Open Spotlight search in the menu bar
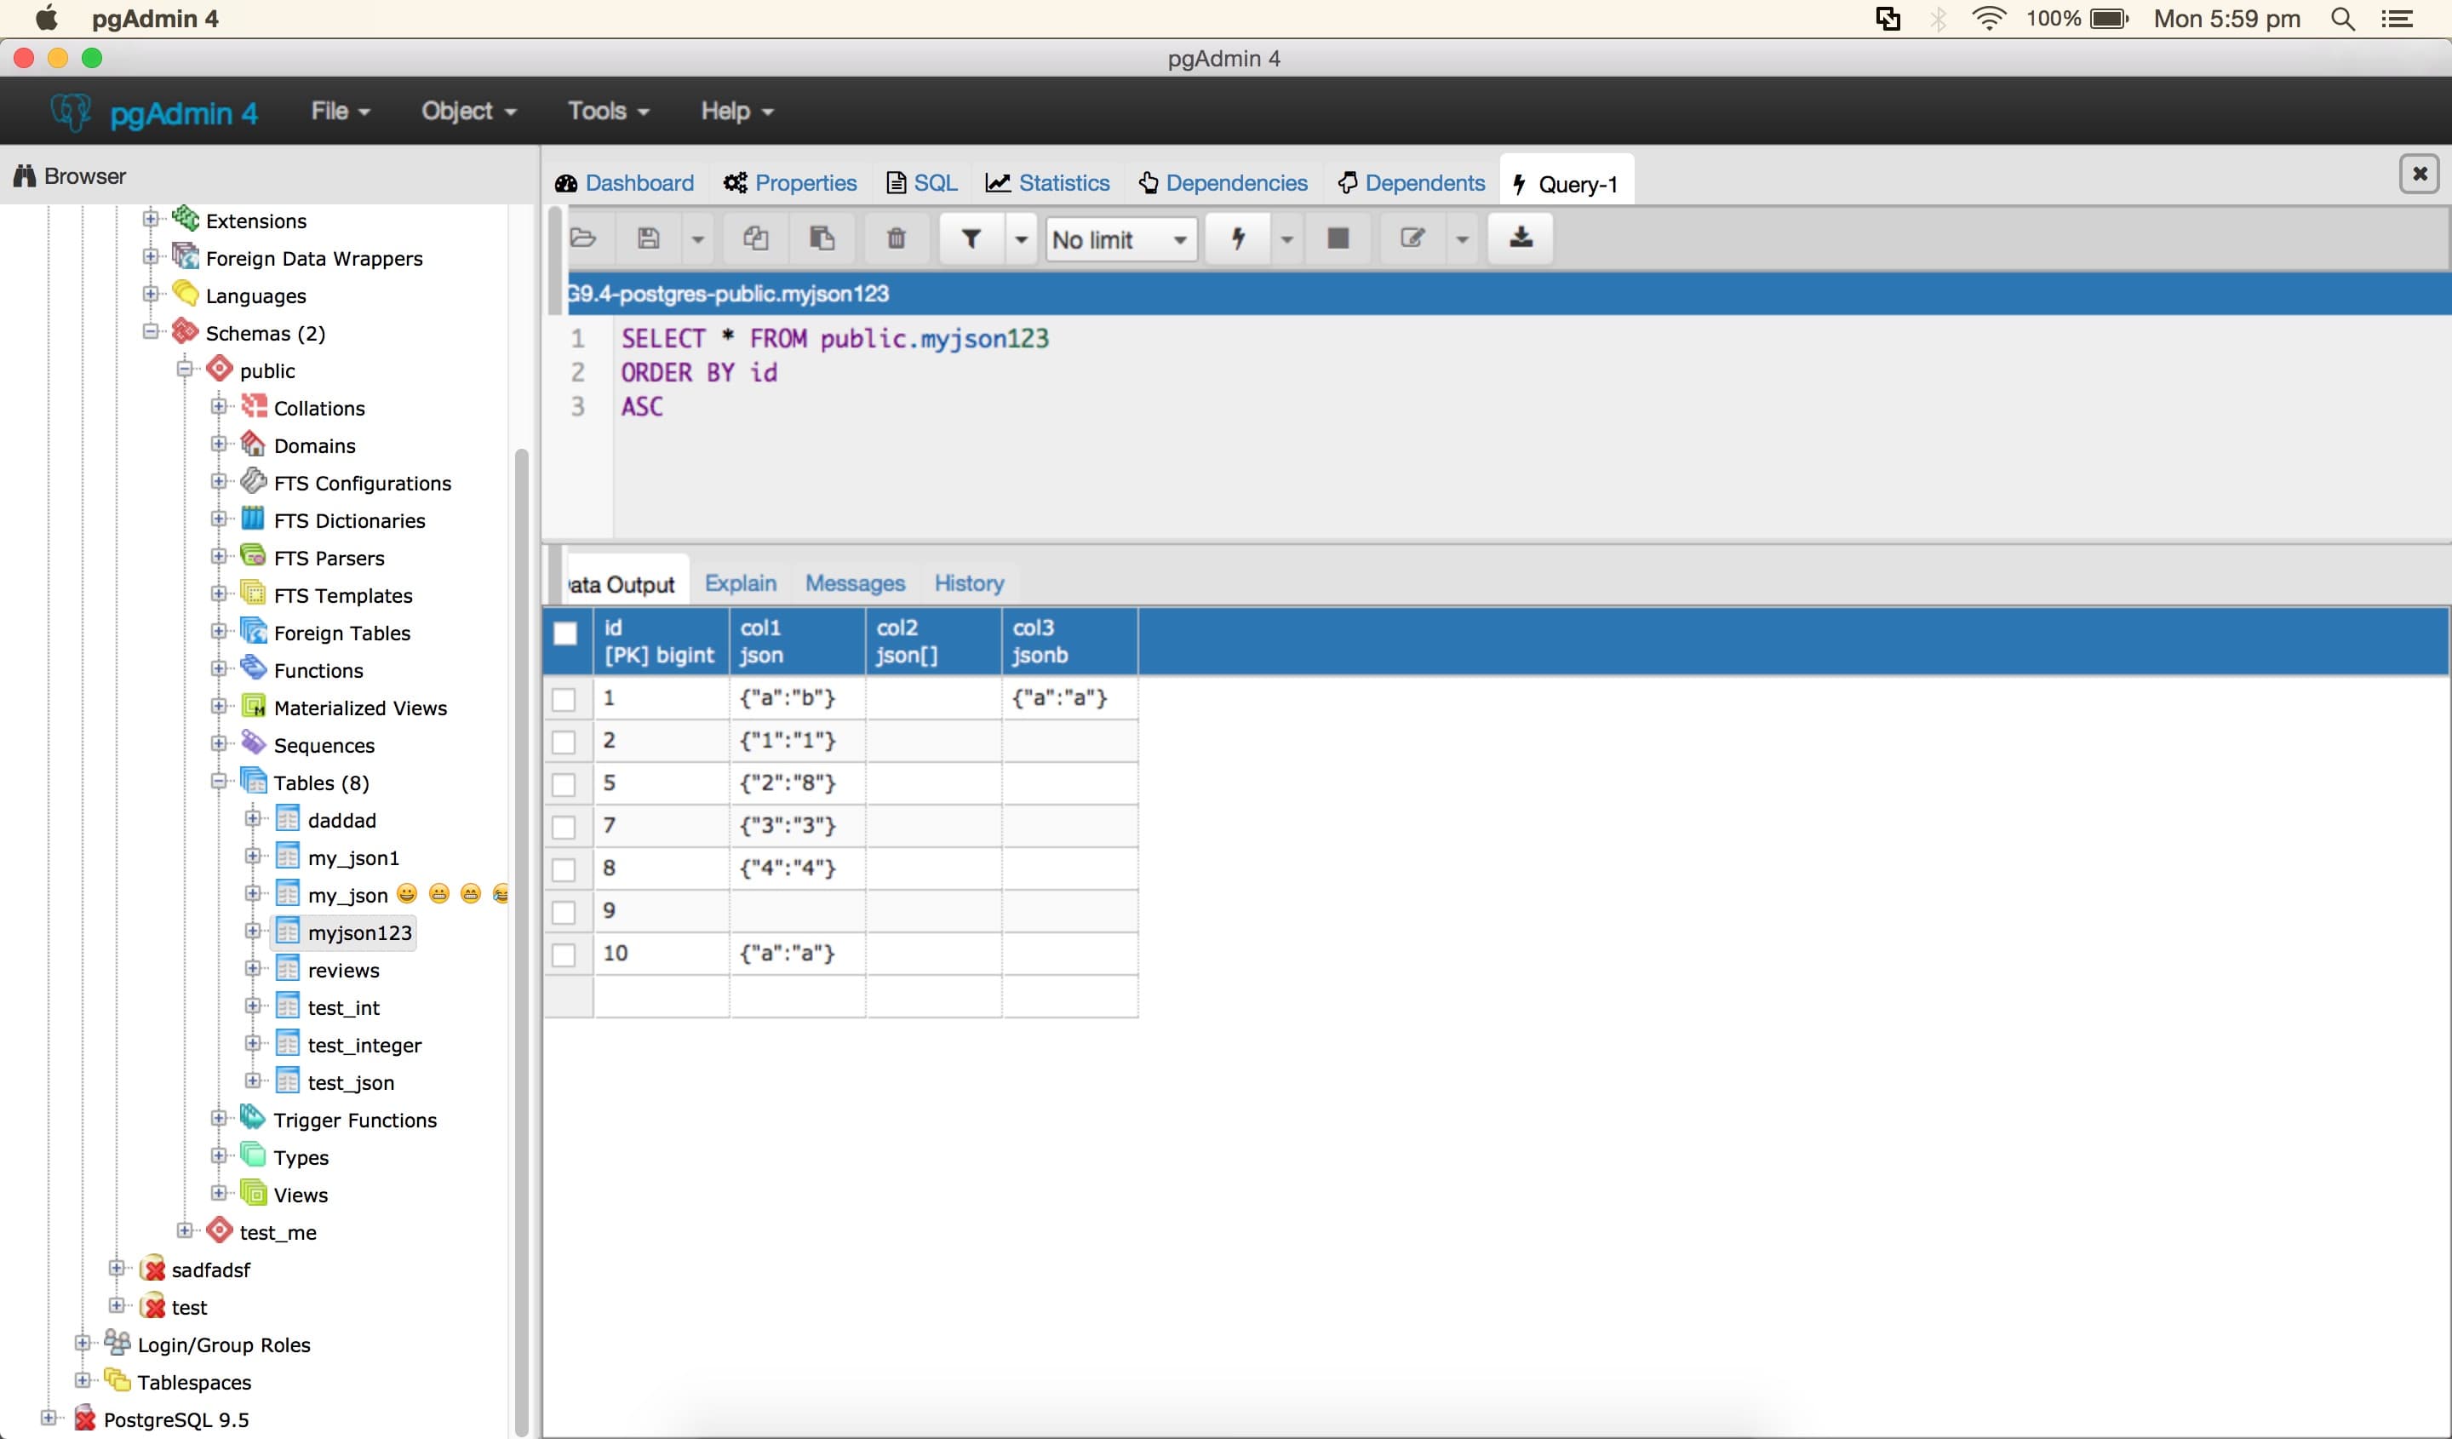2452x1439 pixels. pos(2342,19)
